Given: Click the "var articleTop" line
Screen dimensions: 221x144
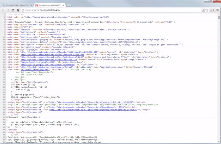Looking at the screenshot, I should (42, 122).
